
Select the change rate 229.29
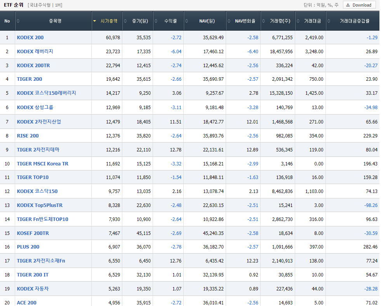pyautogui.click(x=370, y=136)
